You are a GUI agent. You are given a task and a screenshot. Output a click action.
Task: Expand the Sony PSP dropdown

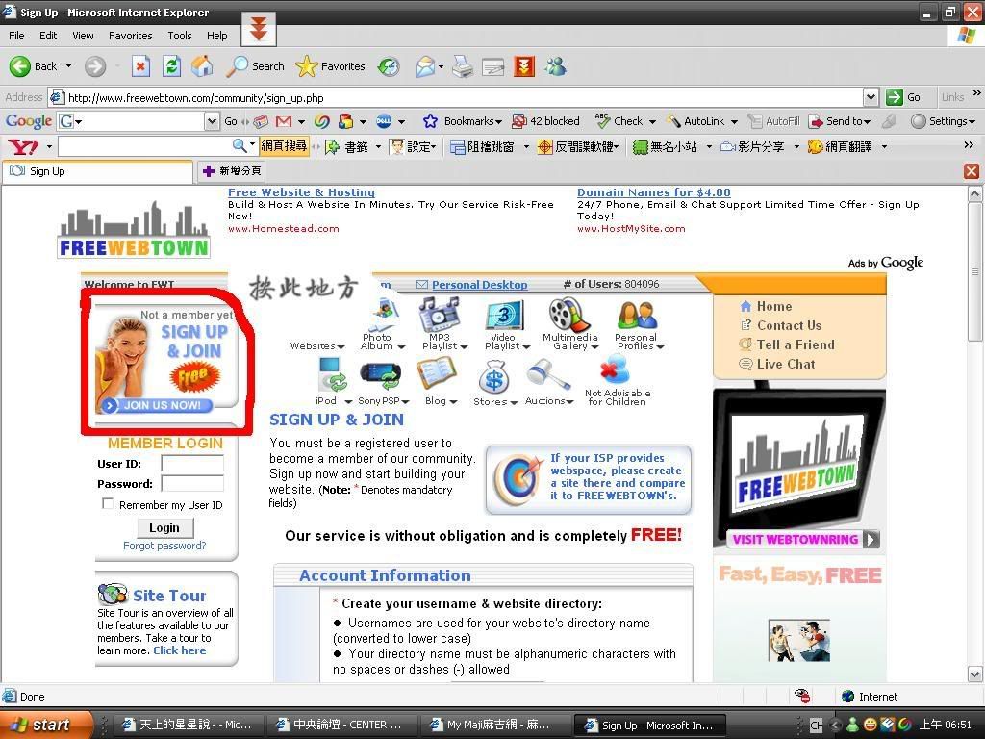[x=406, y=401]
